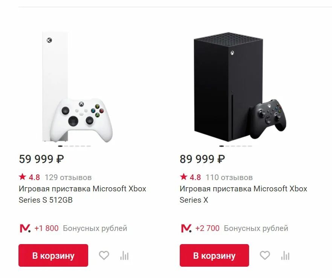Click the M bonus logo under Series S
The width and height of the screenshot is (332, 278).
24,228
